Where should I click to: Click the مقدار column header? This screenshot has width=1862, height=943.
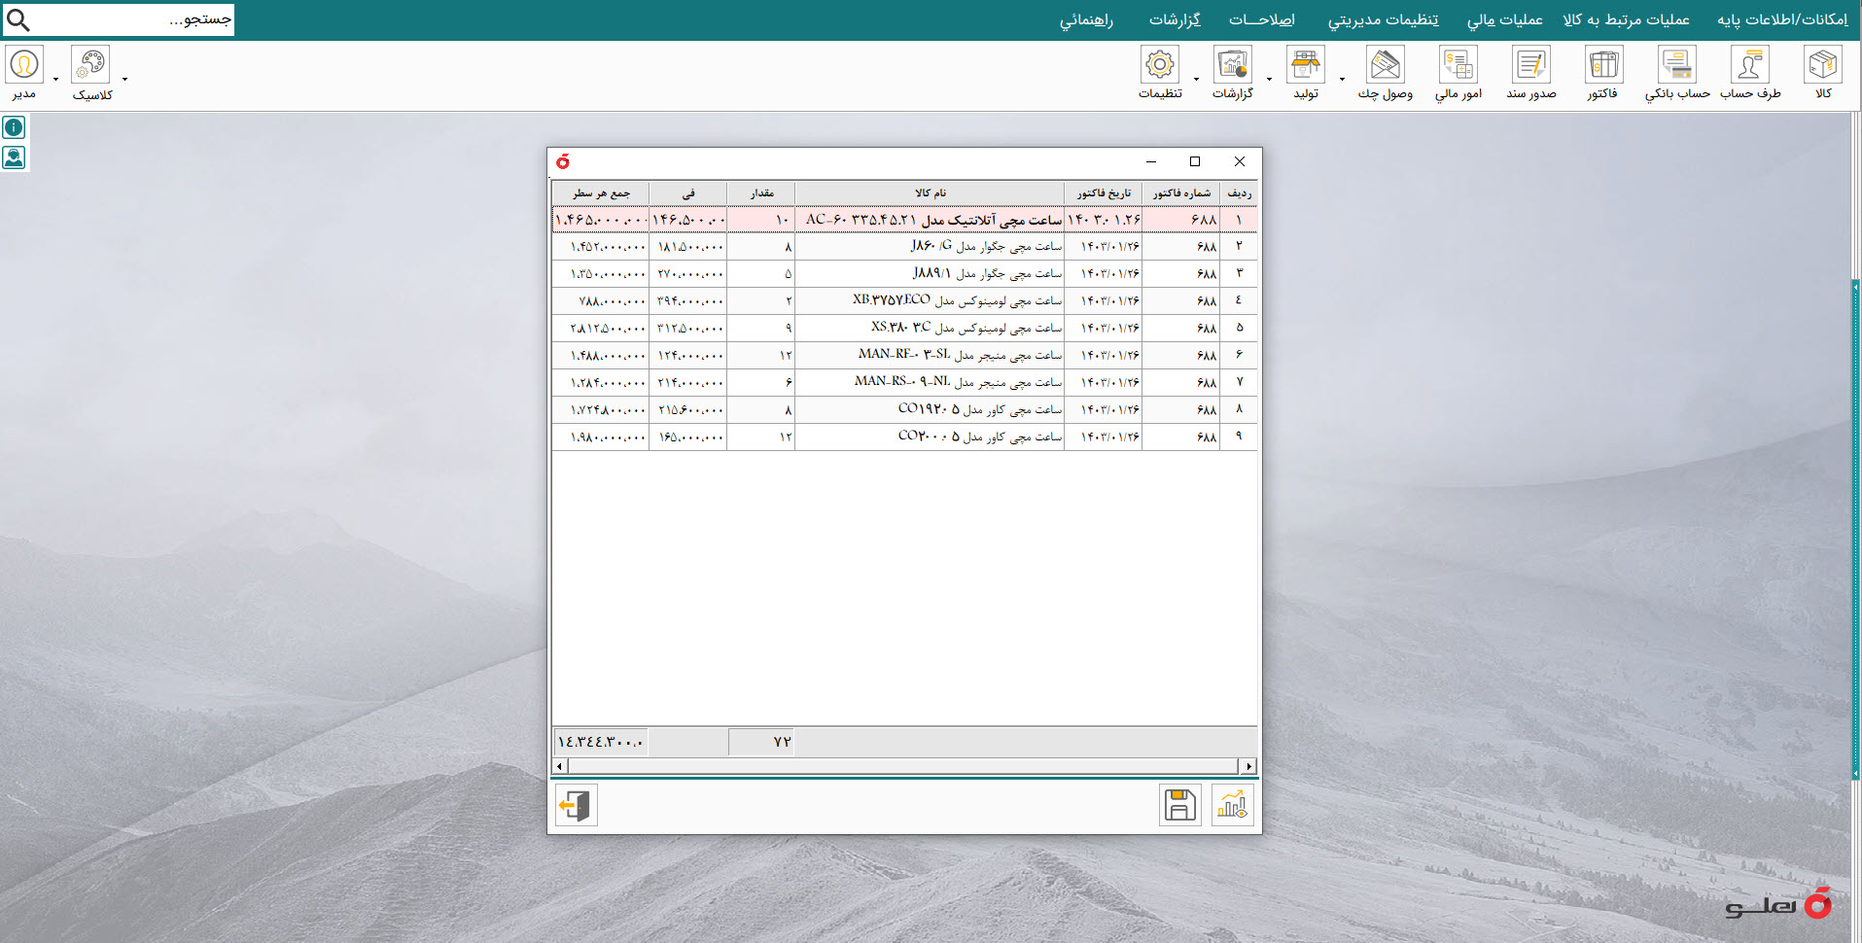click(x=761, y=192)
